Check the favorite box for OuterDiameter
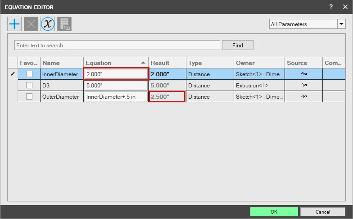 click(29, 96)
